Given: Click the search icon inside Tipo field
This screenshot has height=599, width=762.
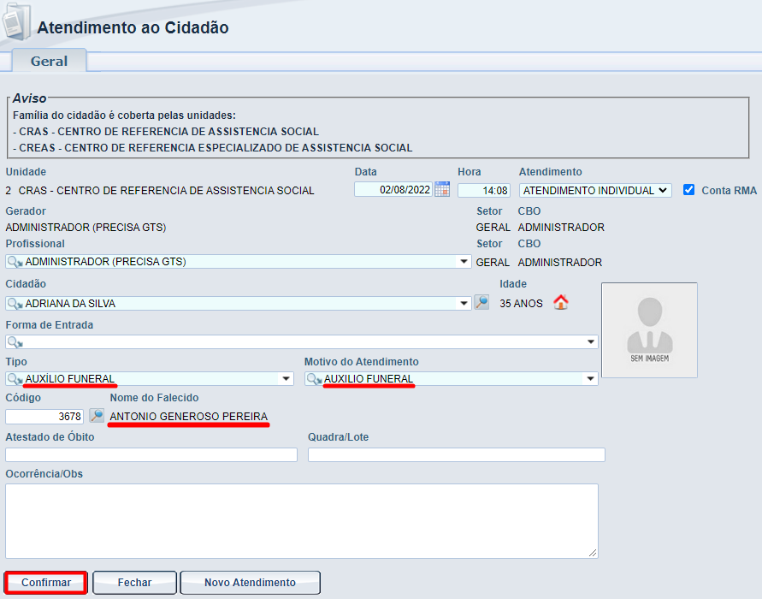Looking at the screenshot, I should [x=15, y=379].
